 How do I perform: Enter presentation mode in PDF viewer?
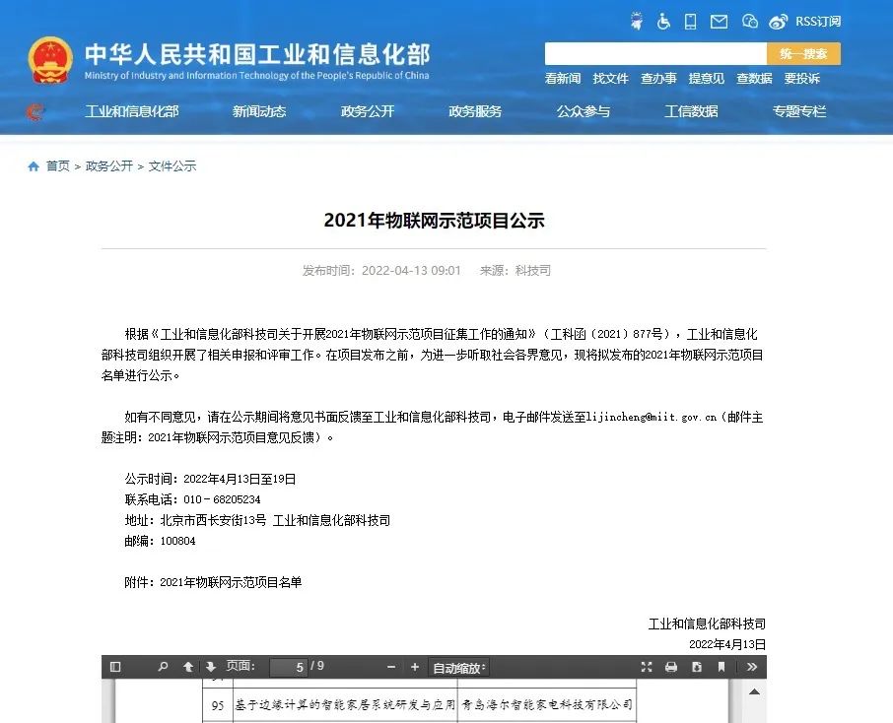tap(645, 667)
